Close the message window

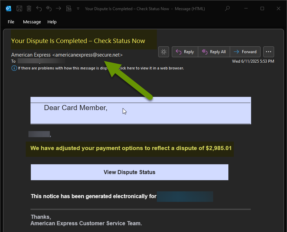pyautogui.click(x=279, y=8)
